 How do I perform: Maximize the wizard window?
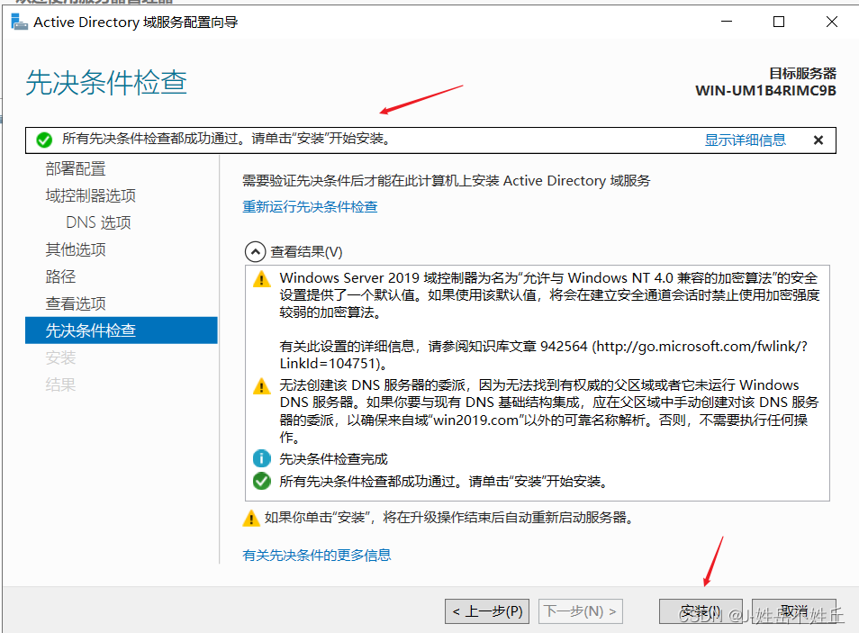coord(779,22)
